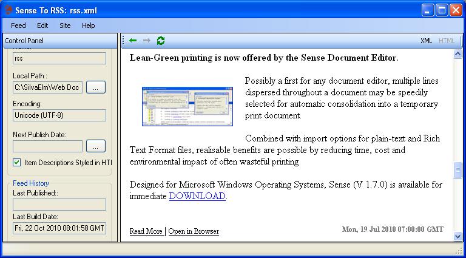Click the Local Path input field

(x=47, y=87)
